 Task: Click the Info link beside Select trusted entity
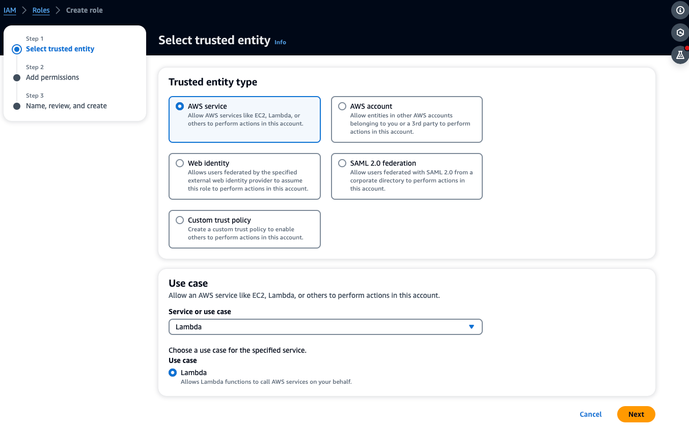pos(280,42)
